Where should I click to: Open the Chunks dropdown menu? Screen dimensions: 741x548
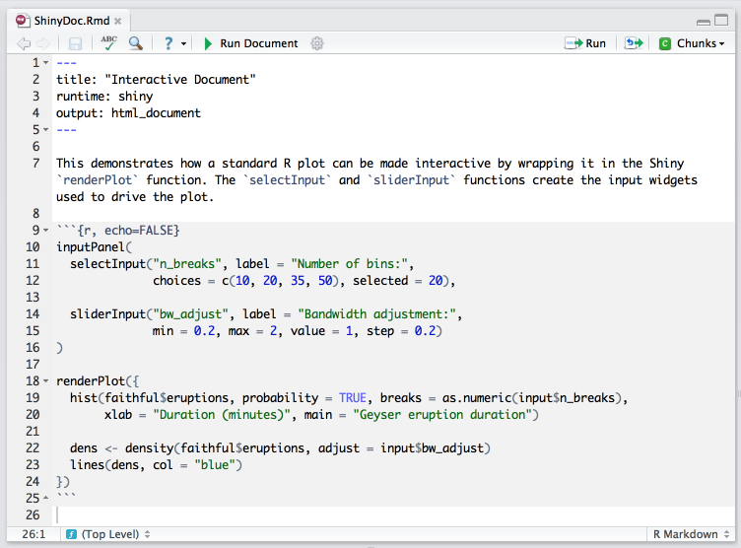pos(692,43)
